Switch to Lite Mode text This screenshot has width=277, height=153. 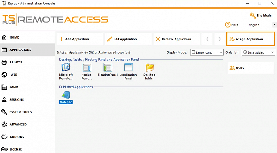coord(264,15)
